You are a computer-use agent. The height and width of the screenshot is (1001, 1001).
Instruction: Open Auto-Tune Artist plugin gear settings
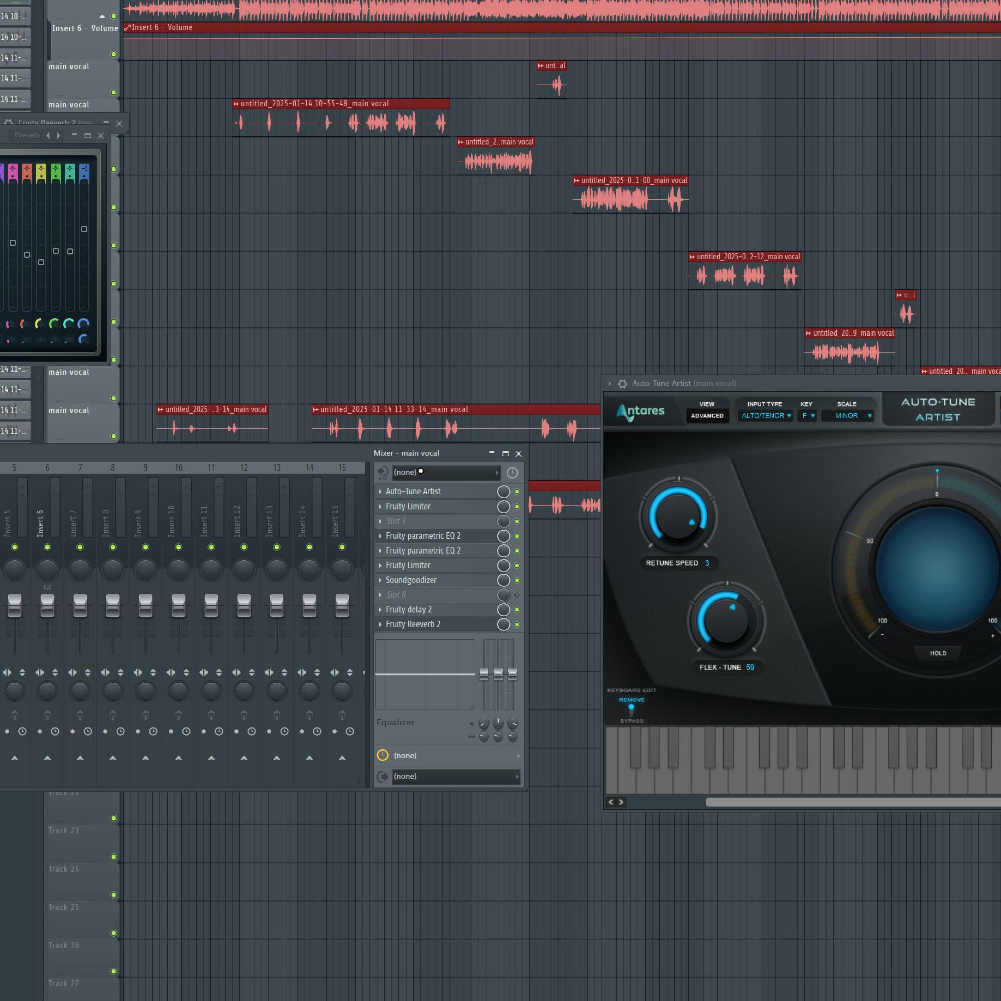tap(622, 383)
